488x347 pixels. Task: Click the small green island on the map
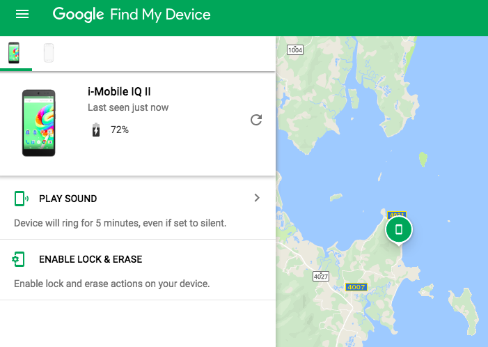pos(422,159)
